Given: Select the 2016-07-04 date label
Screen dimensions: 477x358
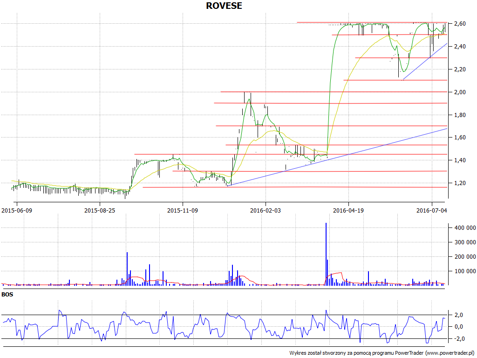Looking at the screenshot, I should click(432, 210).
